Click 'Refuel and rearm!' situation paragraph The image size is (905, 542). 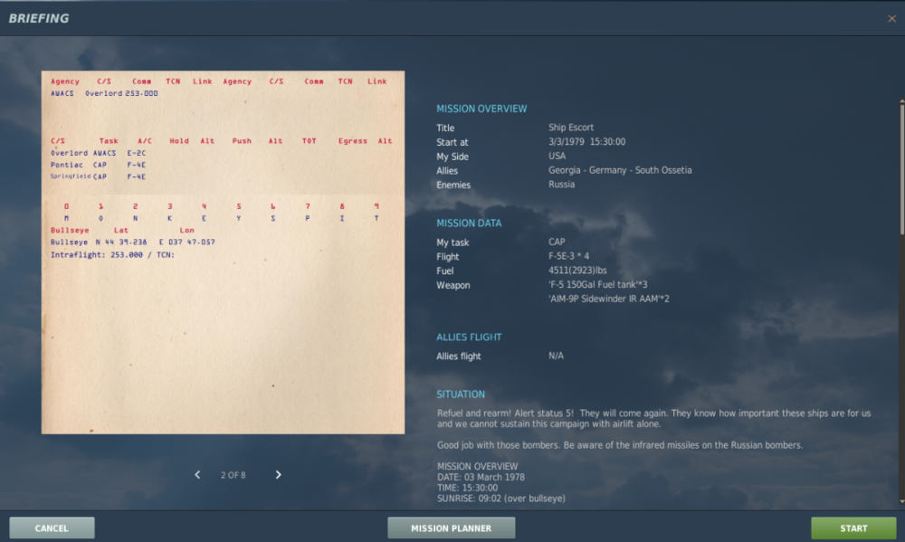[654, 418]
